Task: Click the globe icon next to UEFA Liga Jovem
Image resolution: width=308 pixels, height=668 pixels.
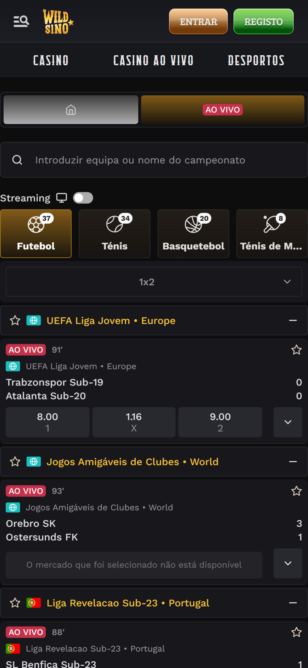Action: pyautogui.click(x=33, y=320)
